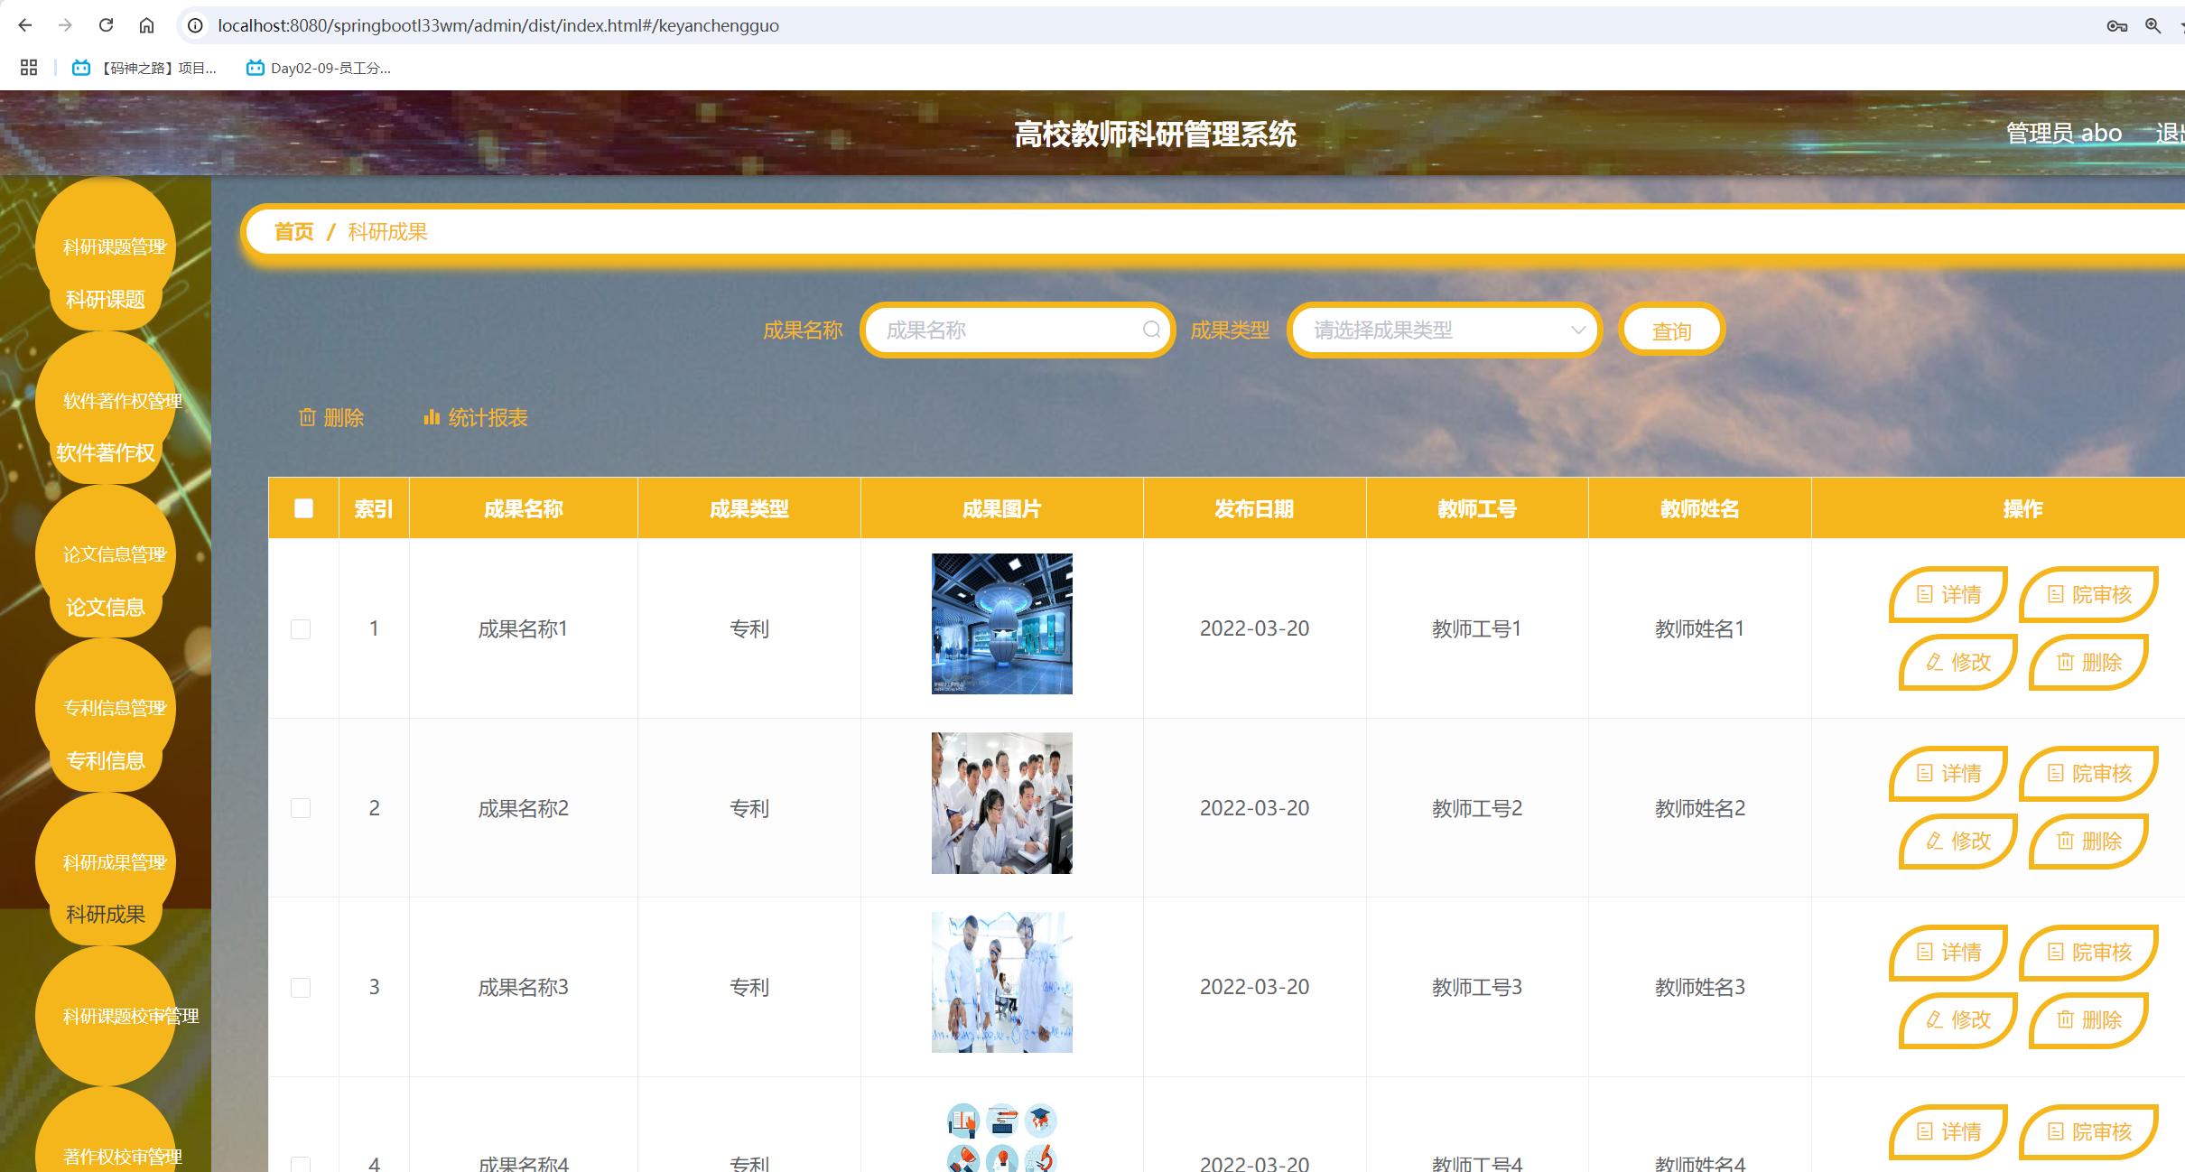Screen dimensions: 2185x1172
Task: Select 软件著作权 sidebar item
Action: (x=106, y=452)
